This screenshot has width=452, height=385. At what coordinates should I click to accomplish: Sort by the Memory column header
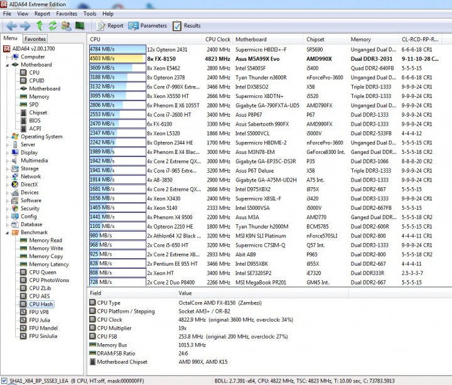coord(373,40)
